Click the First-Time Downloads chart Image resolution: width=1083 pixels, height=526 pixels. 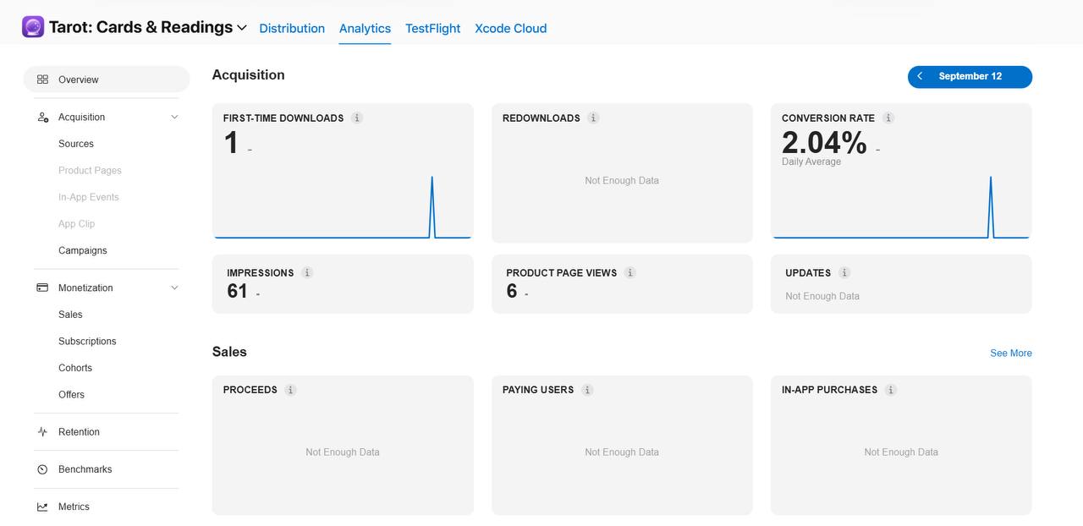pos(343,207)
